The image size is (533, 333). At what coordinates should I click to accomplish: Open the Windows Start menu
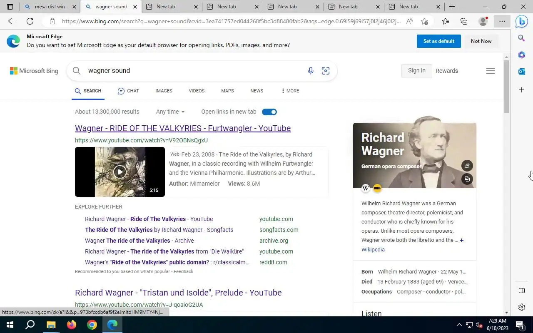click(10, 325)
